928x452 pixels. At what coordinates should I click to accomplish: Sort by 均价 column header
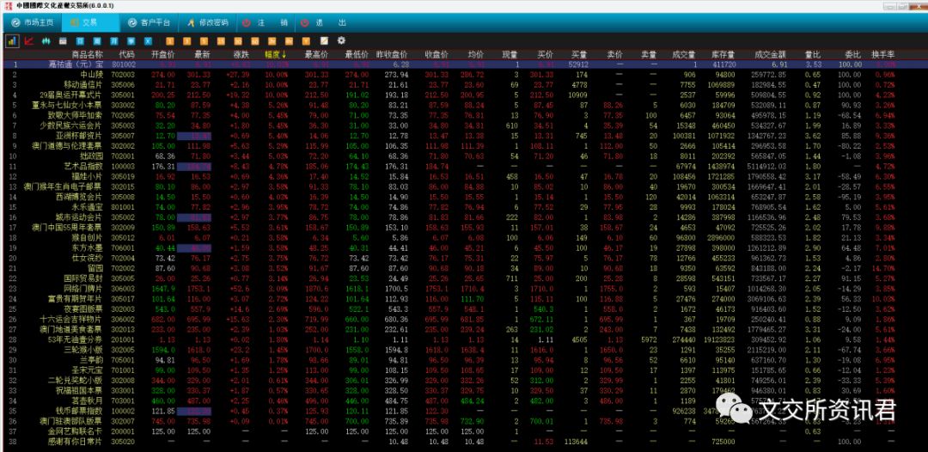(476, 54)
